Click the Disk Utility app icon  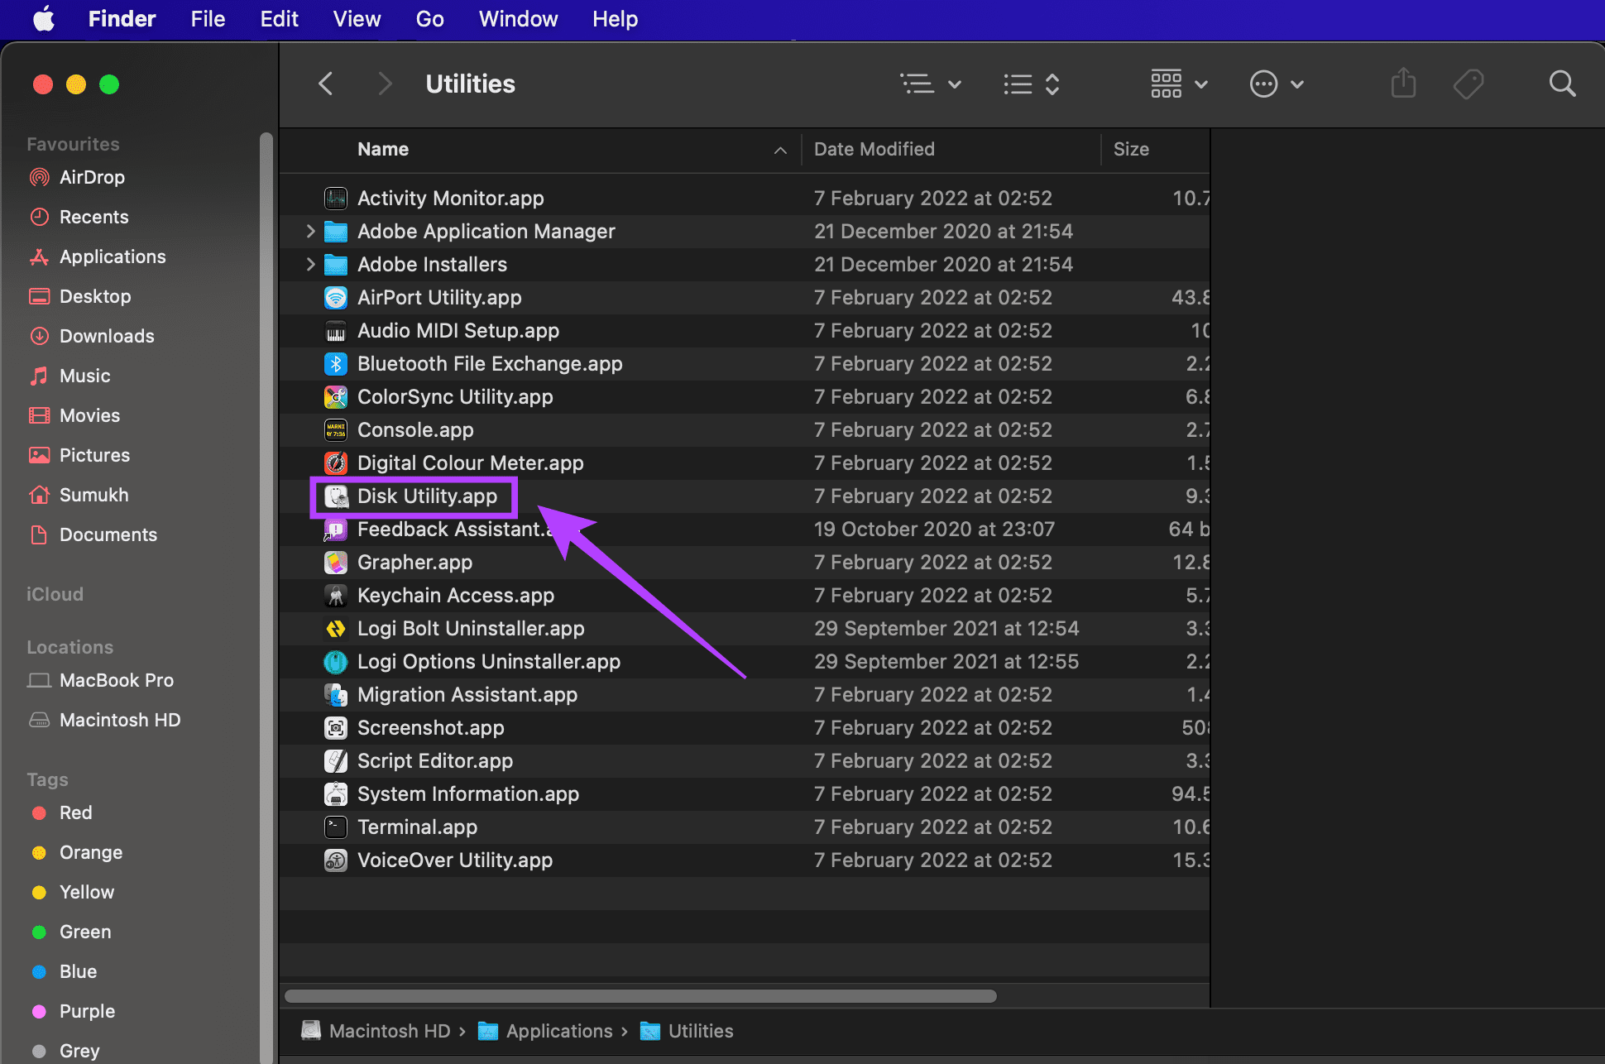pyautogui.click(x=335, y=496)
